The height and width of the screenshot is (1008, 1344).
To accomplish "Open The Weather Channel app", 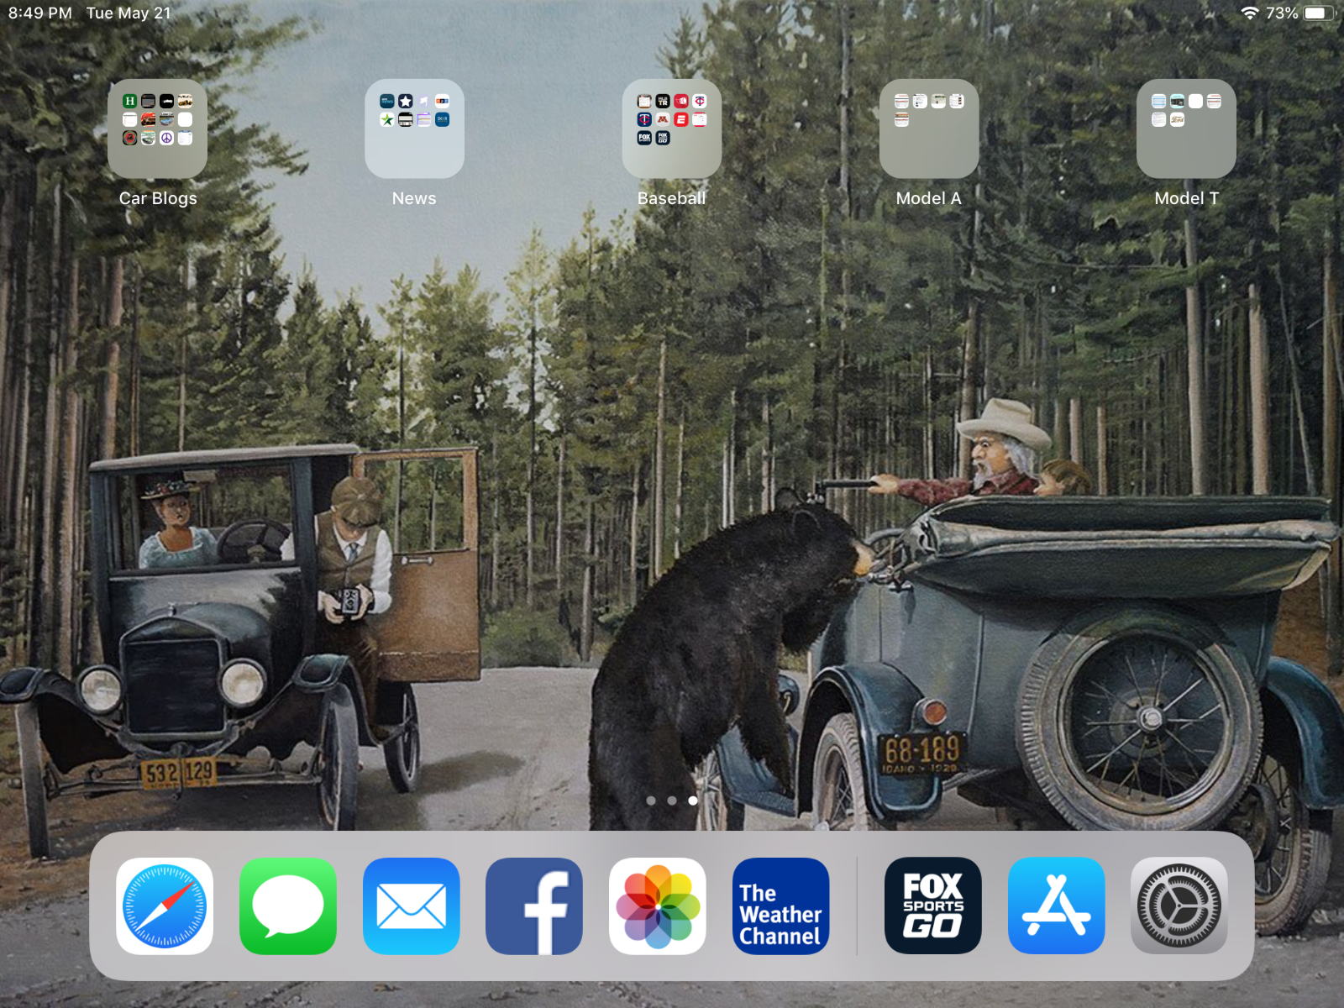I will coord(780,906).
